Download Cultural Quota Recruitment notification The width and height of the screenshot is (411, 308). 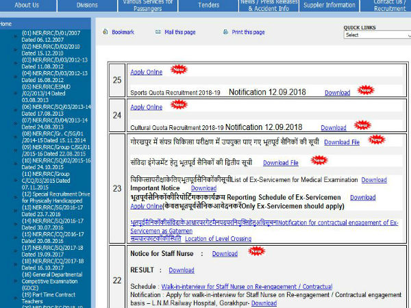click(334, 128)
